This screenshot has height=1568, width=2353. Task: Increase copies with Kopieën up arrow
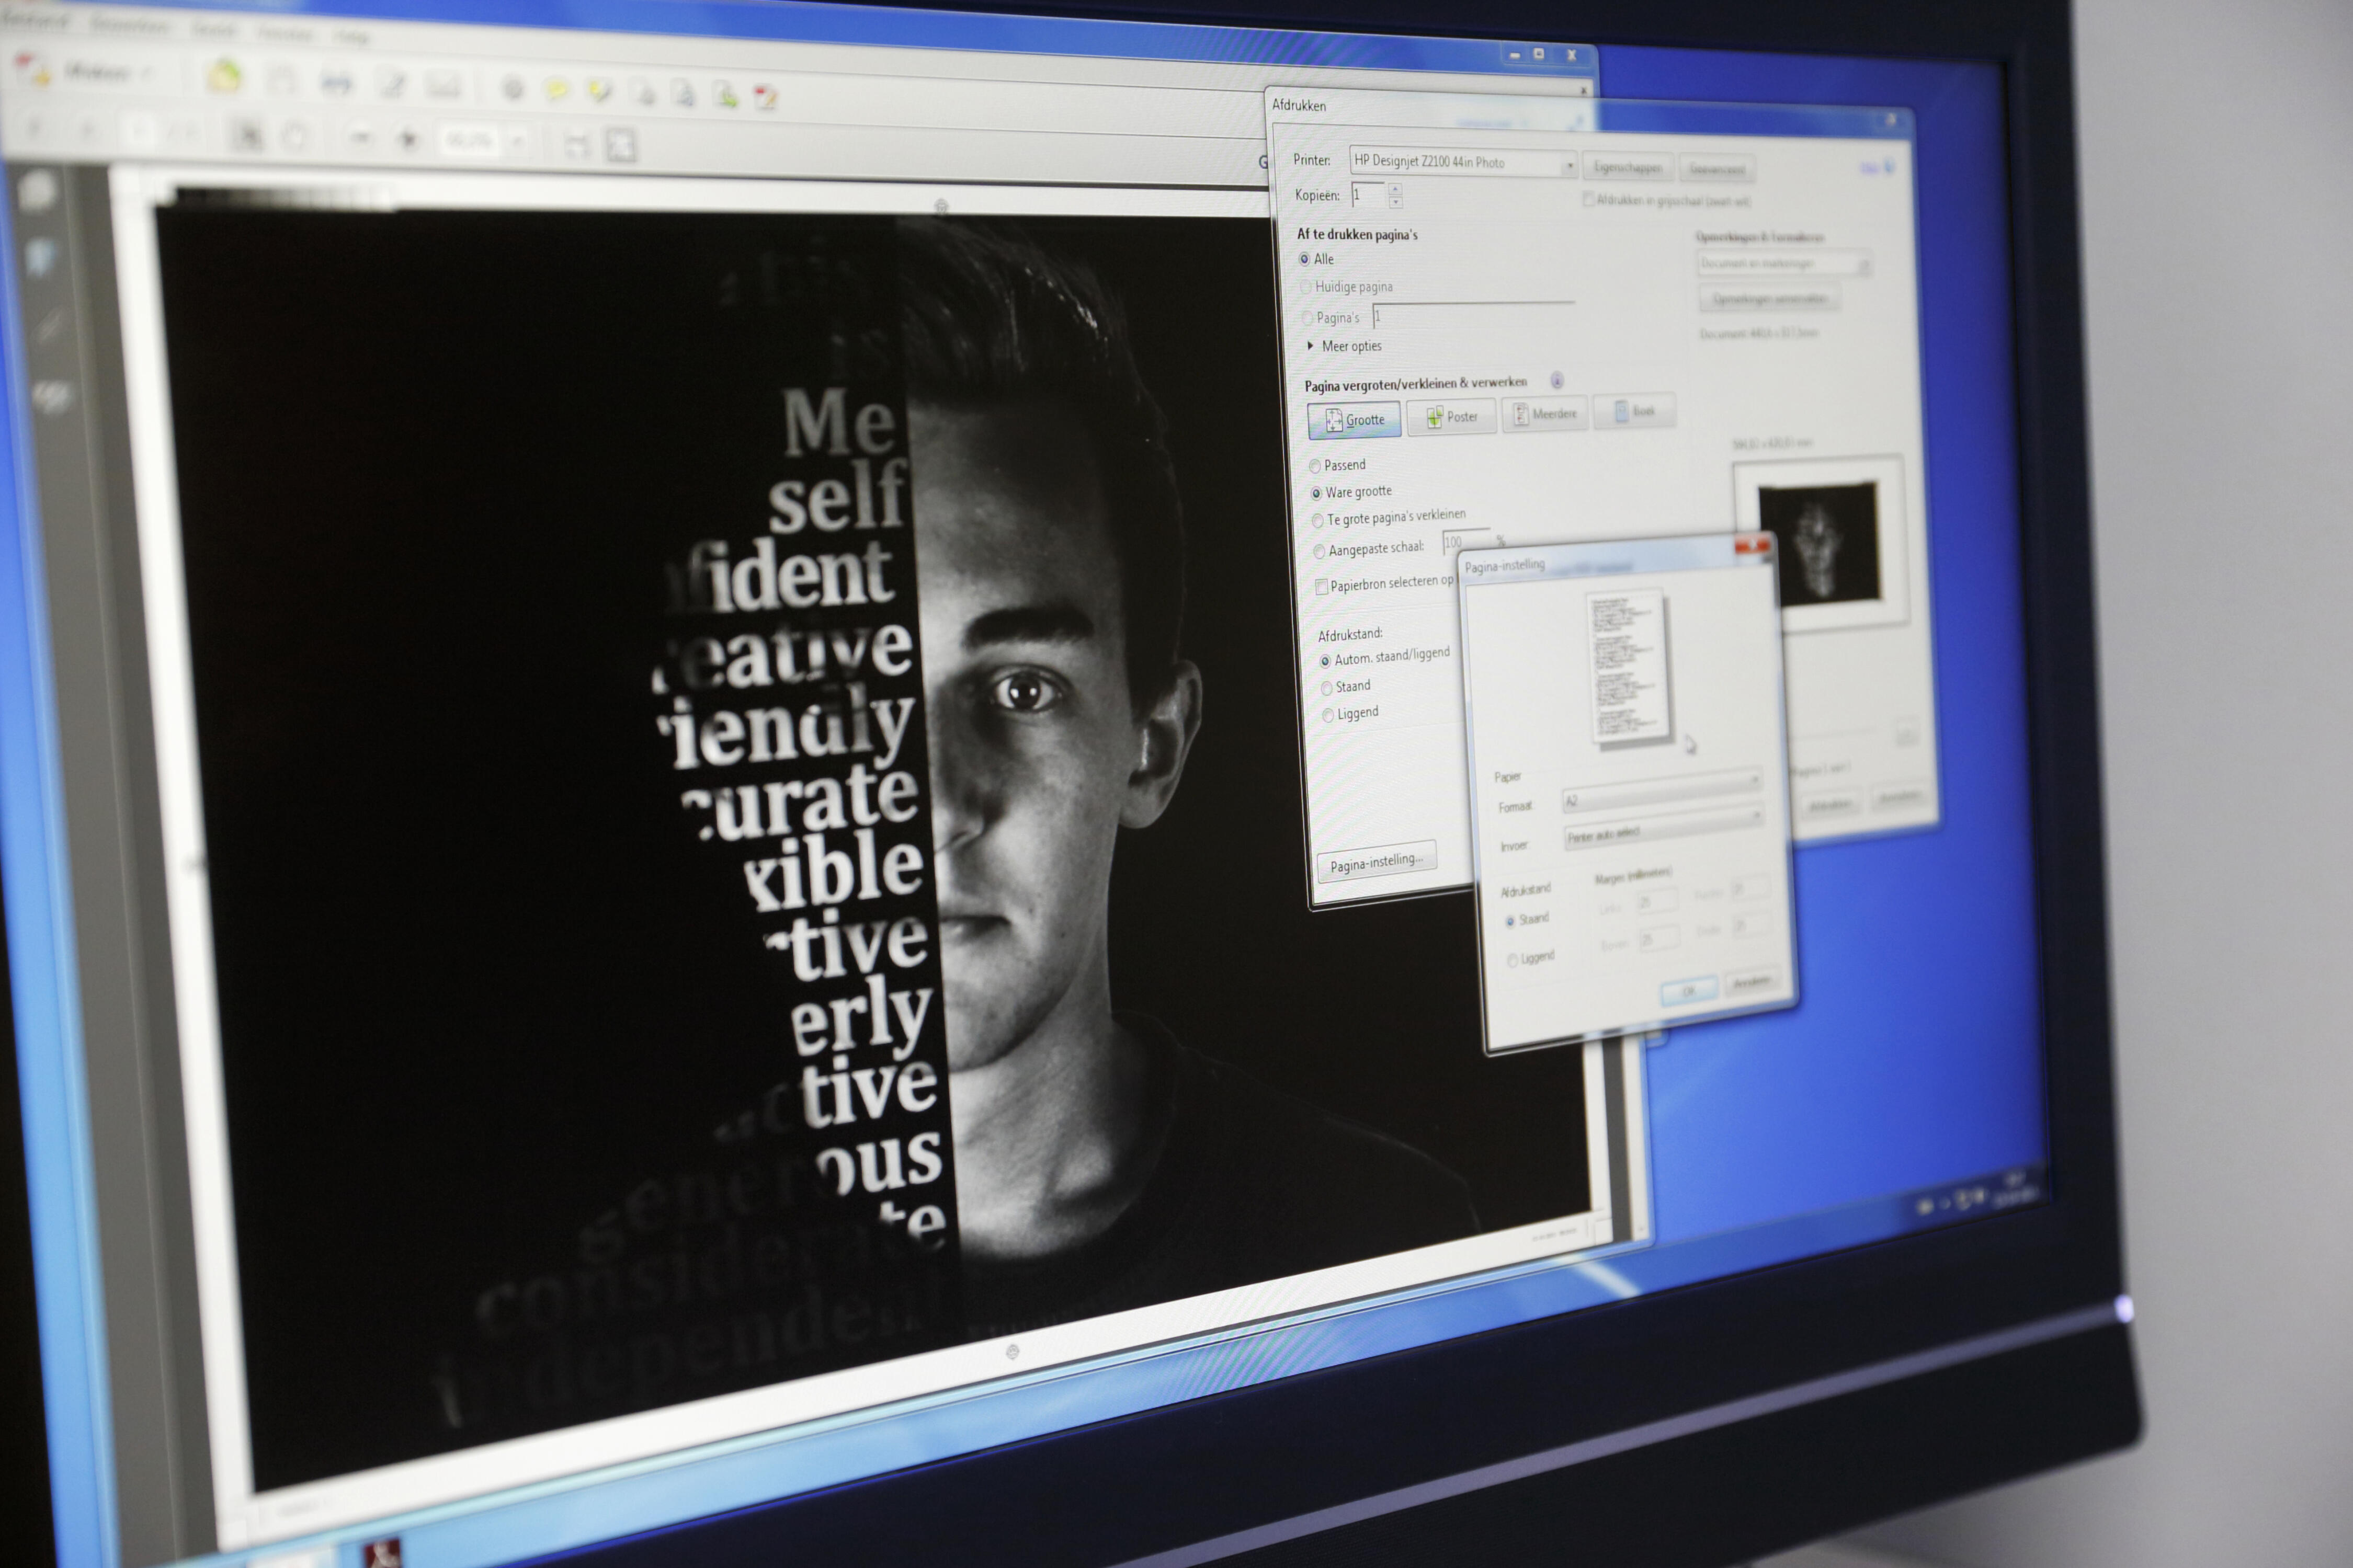[x=1395, y=188]
